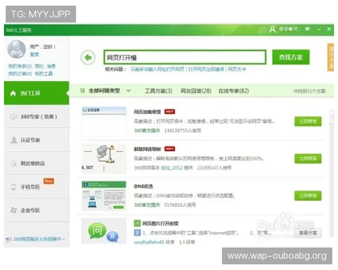Screen dimensions: 338x270
Task: Open the login account icon in title bar
Action: click(273, 29)
